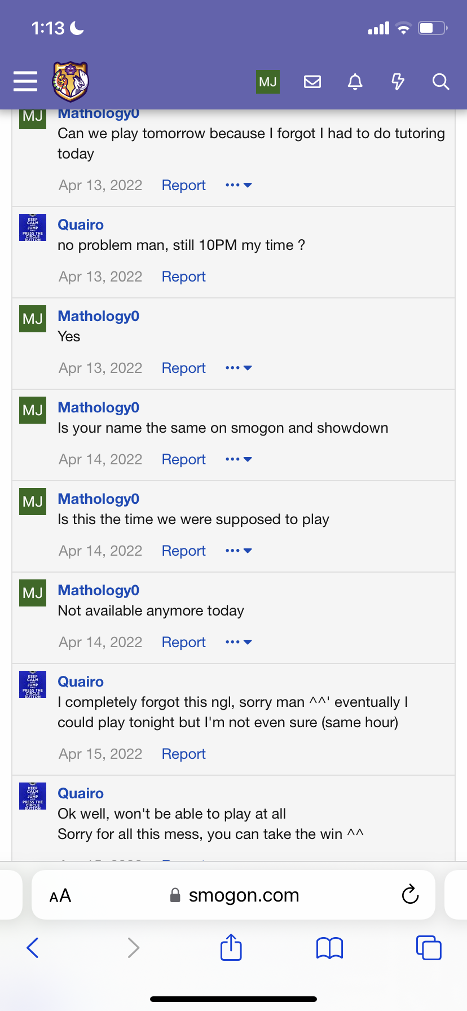Expand options on the "Yes" message
The width and height of the screenshot is (467, 1011).
tap(239, 368)
